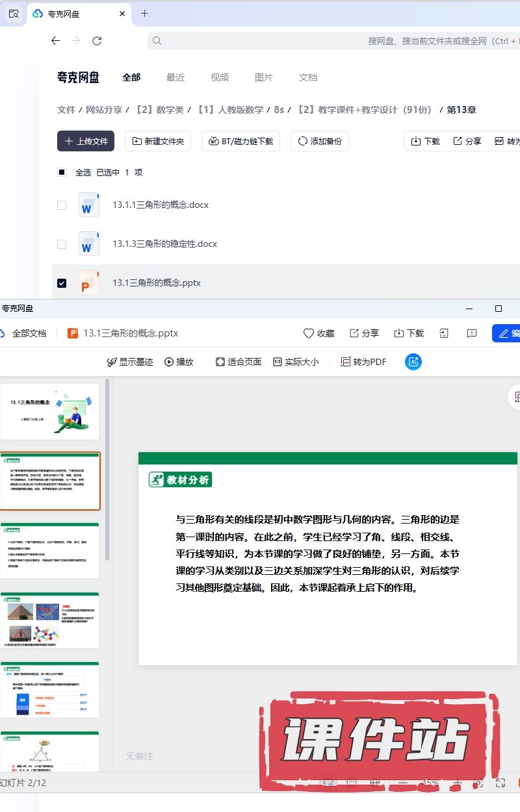Refresh the Quark drive page
The height and width of the screenshot is (812, 520).
[97, 41]
